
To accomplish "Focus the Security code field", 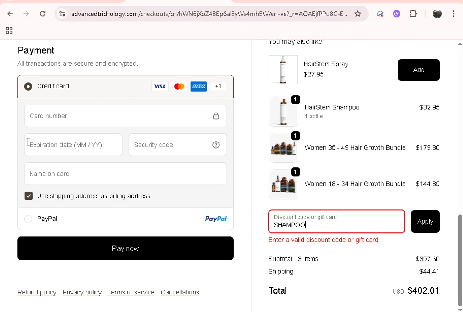I will point(177,145).
